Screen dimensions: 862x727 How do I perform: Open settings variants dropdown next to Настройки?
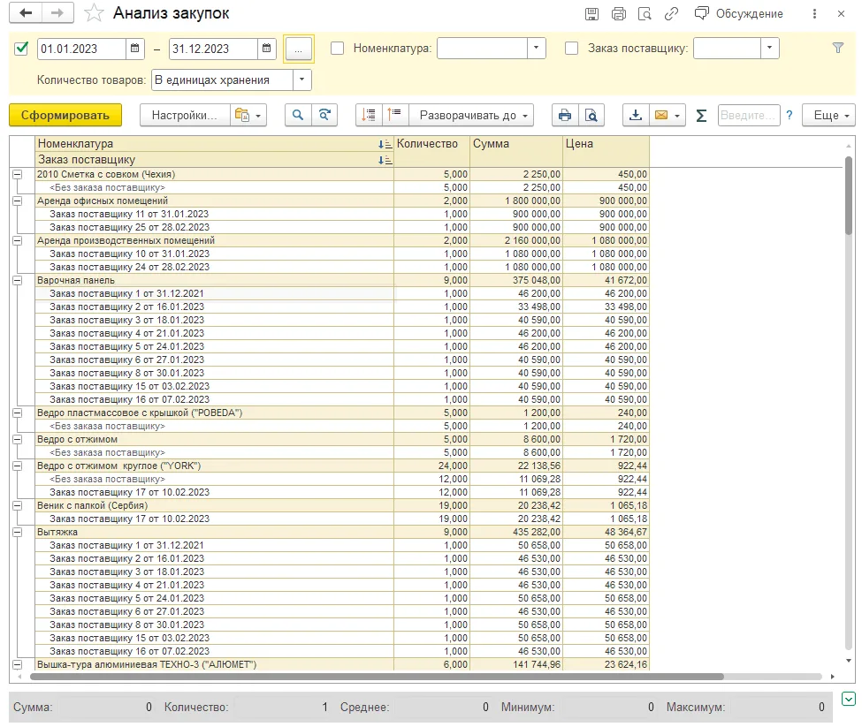pos(248,116)
